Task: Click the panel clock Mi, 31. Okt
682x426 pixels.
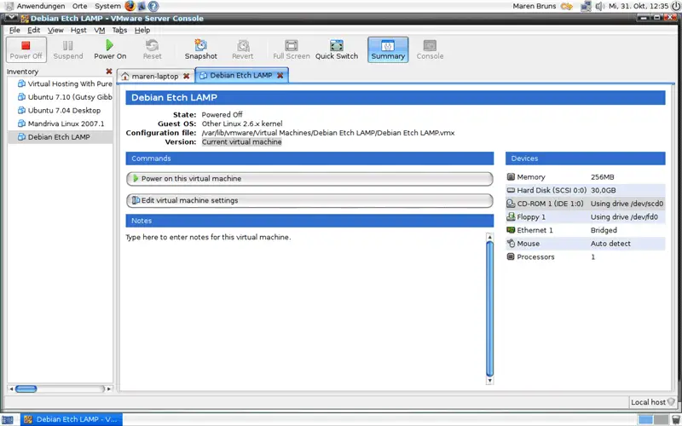Action: click(639, 6)
